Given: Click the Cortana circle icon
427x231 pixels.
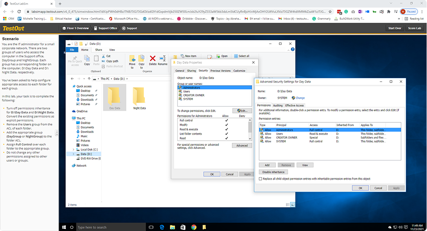Looking at the screenshot, I should (x=72, y=227).
